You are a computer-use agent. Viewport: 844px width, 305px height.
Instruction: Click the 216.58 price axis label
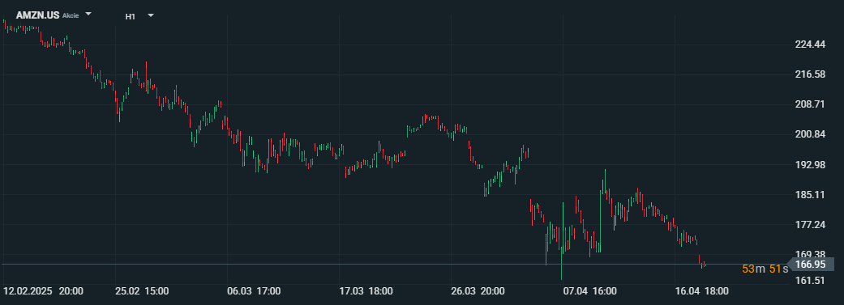pyautogui.click(x=810, y=74)
